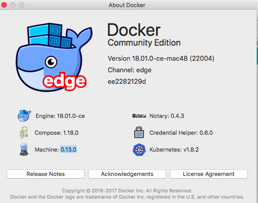The width and height of the screenshot is (258, 203).
Task: Click the large Docker edge whale logo
Action: 54,57
